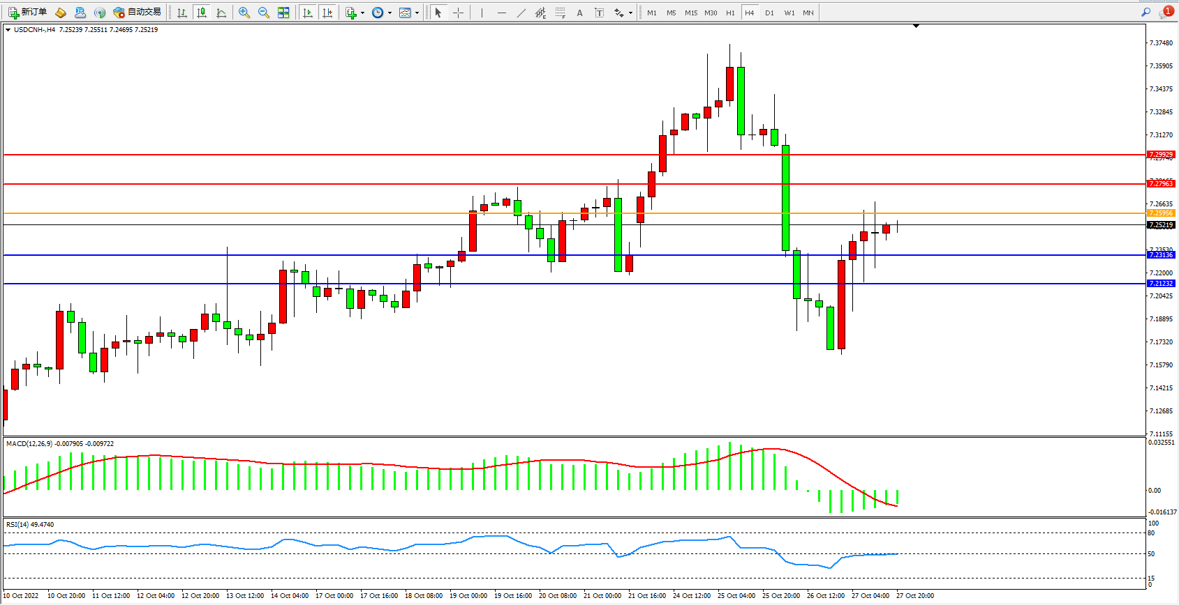Click the orange 7.25956 price level label
Viewport: 1179px width, 605px height.
pos(1161,213)
